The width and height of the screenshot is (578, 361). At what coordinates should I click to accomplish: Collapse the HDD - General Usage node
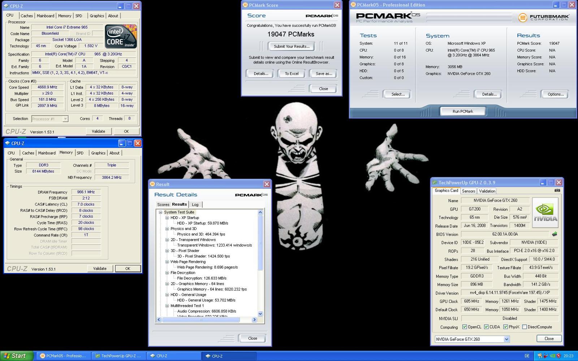167,295
